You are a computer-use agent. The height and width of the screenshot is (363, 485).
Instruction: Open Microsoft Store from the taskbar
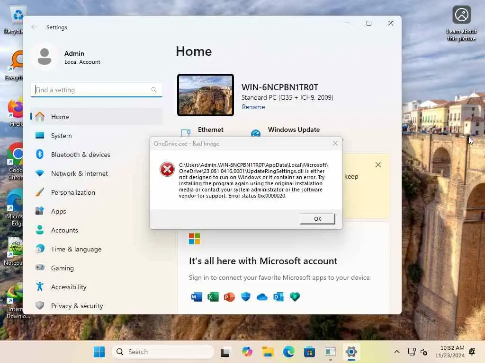coord(309,352)
